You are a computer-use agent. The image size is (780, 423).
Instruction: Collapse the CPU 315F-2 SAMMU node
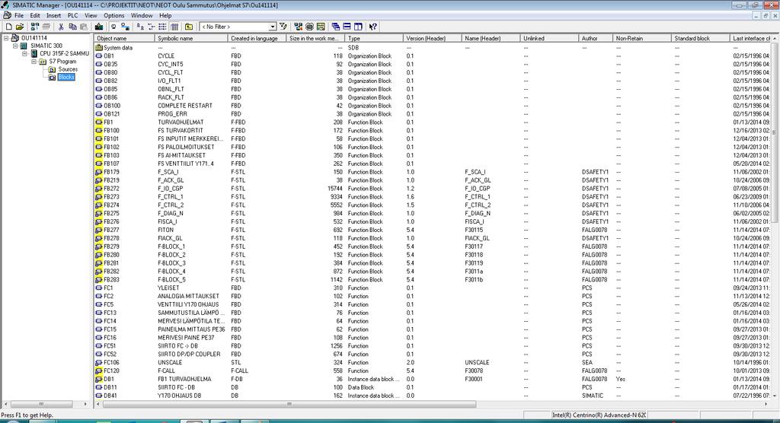pos(24,54)
